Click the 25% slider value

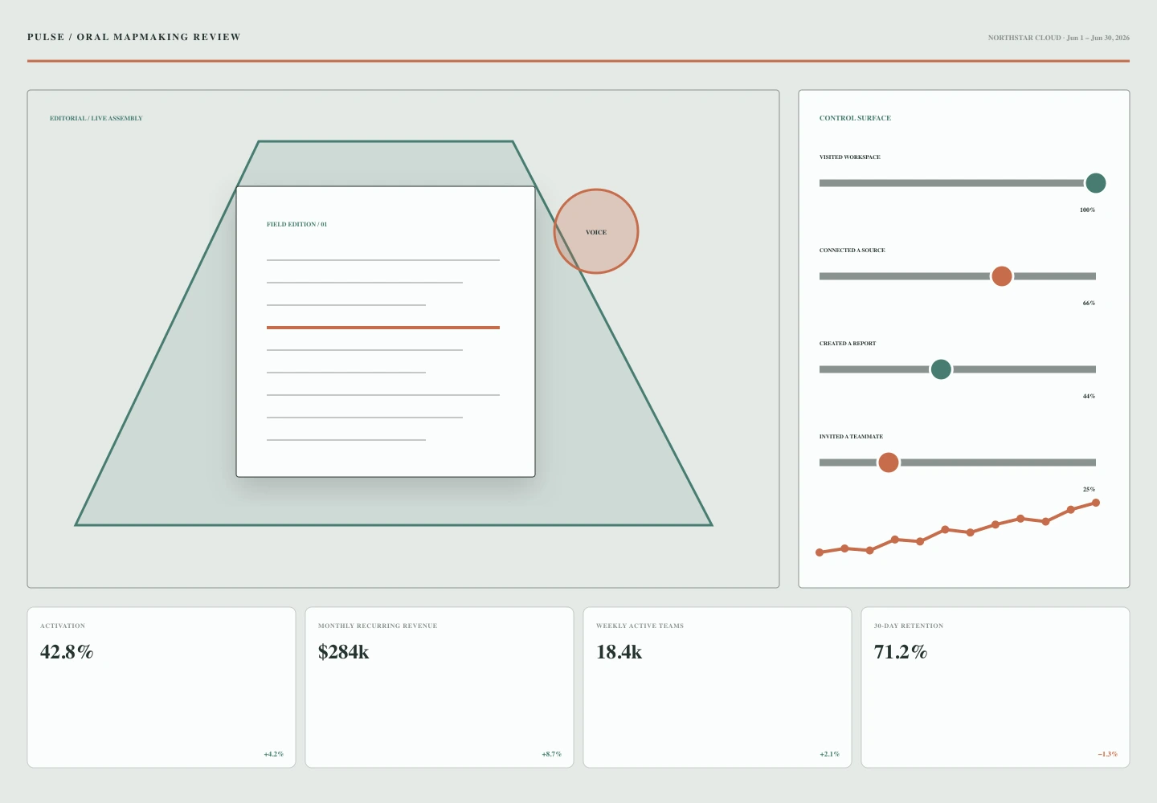click(x=1089, y=490)
